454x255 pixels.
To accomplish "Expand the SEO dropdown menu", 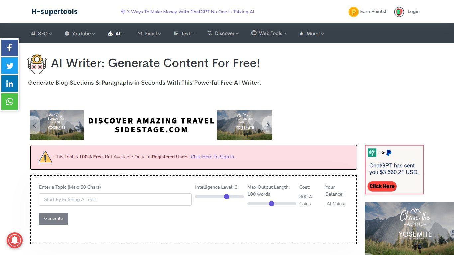I will (41, 34).
